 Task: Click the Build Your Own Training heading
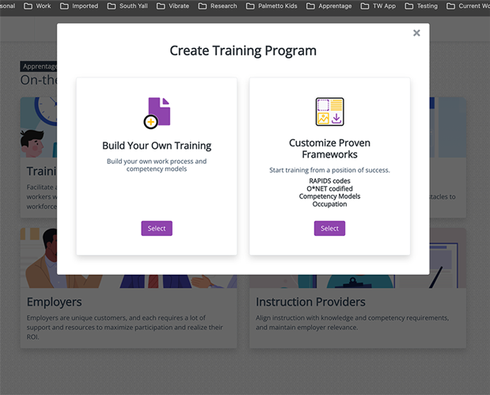[x=157, y=146]
